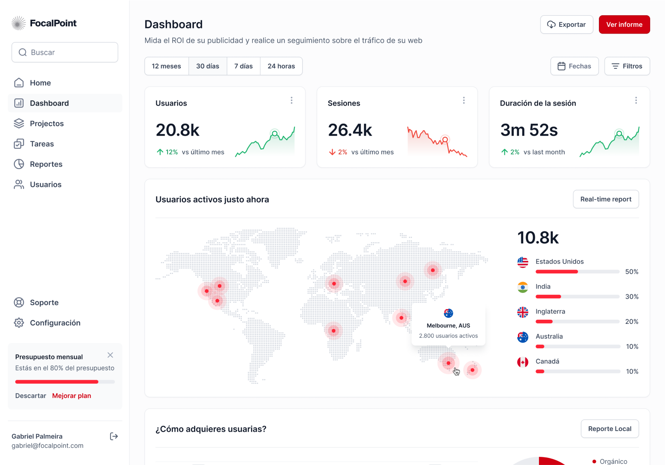Go to Tareas in the sidebar
665x465 pixels.
42,144
